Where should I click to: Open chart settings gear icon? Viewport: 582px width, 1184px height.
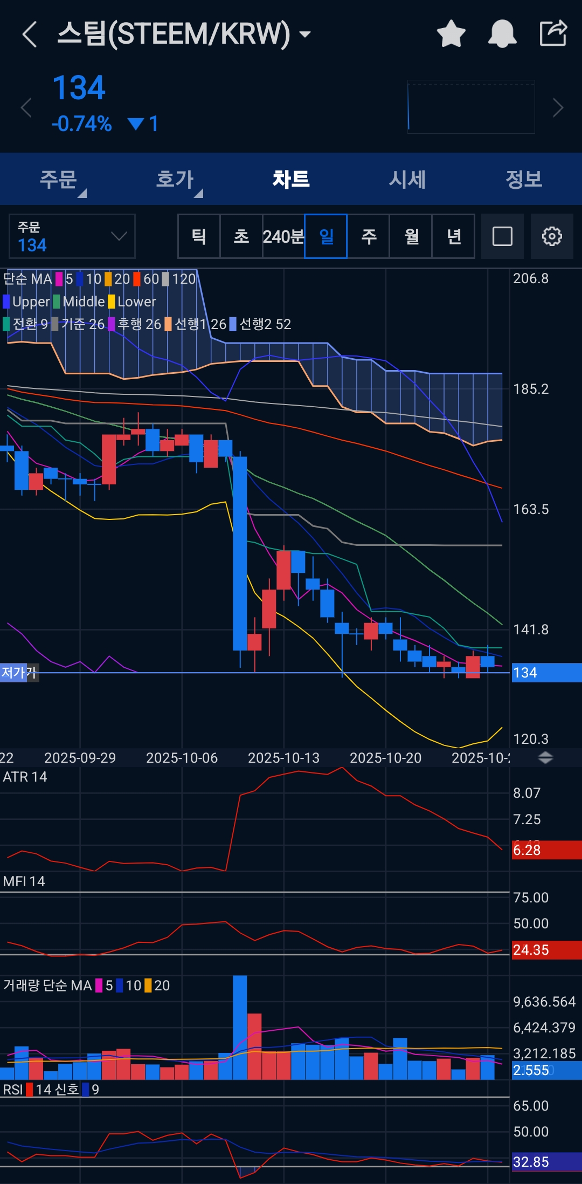(x=552, y=236)
